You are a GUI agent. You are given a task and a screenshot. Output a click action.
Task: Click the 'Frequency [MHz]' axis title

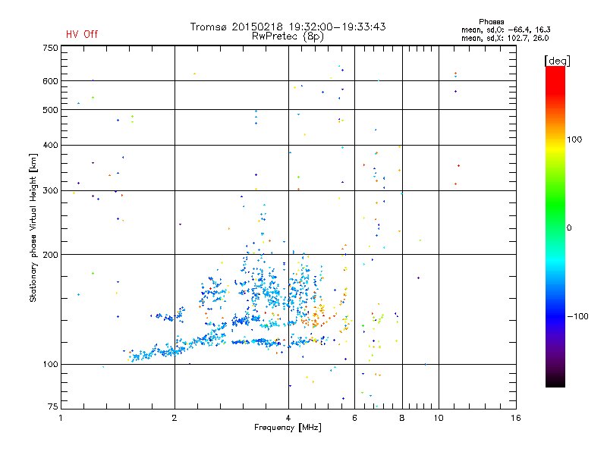[288, 428]
